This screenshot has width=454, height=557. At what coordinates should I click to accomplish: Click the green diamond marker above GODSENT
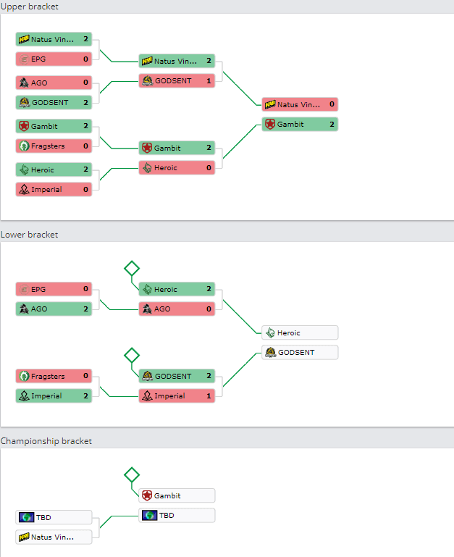tap(132, 355)
